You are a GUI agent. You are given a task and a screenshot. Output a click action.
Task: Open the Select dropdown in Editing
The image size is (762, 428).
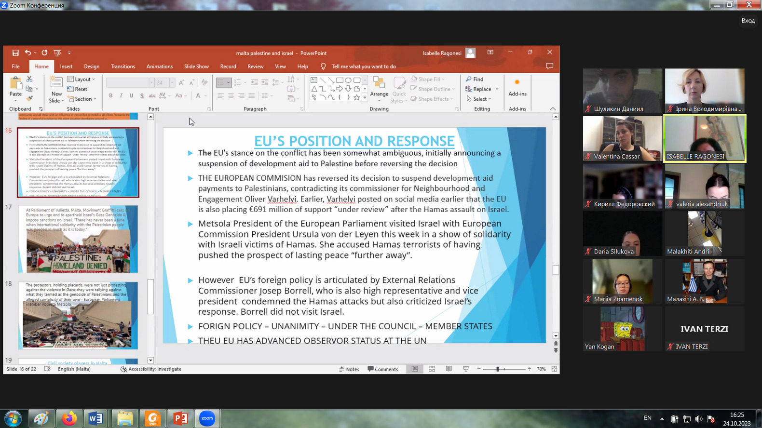478,99
